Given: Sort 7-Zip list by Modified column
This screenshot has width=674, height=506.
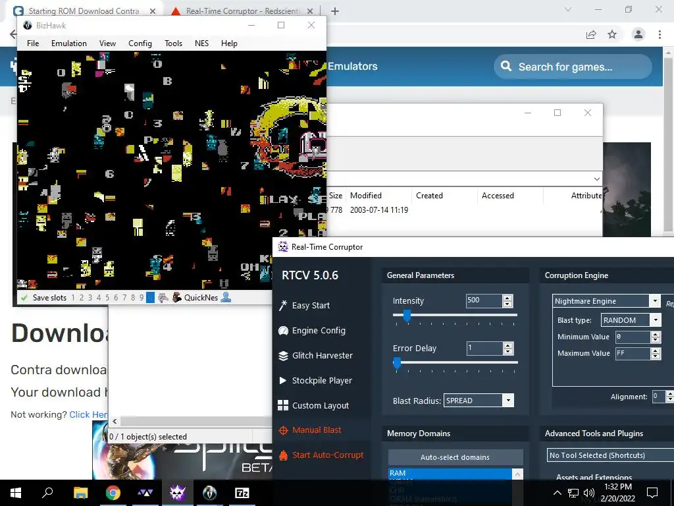Looking at the screenshot, I should pos(378,195).
